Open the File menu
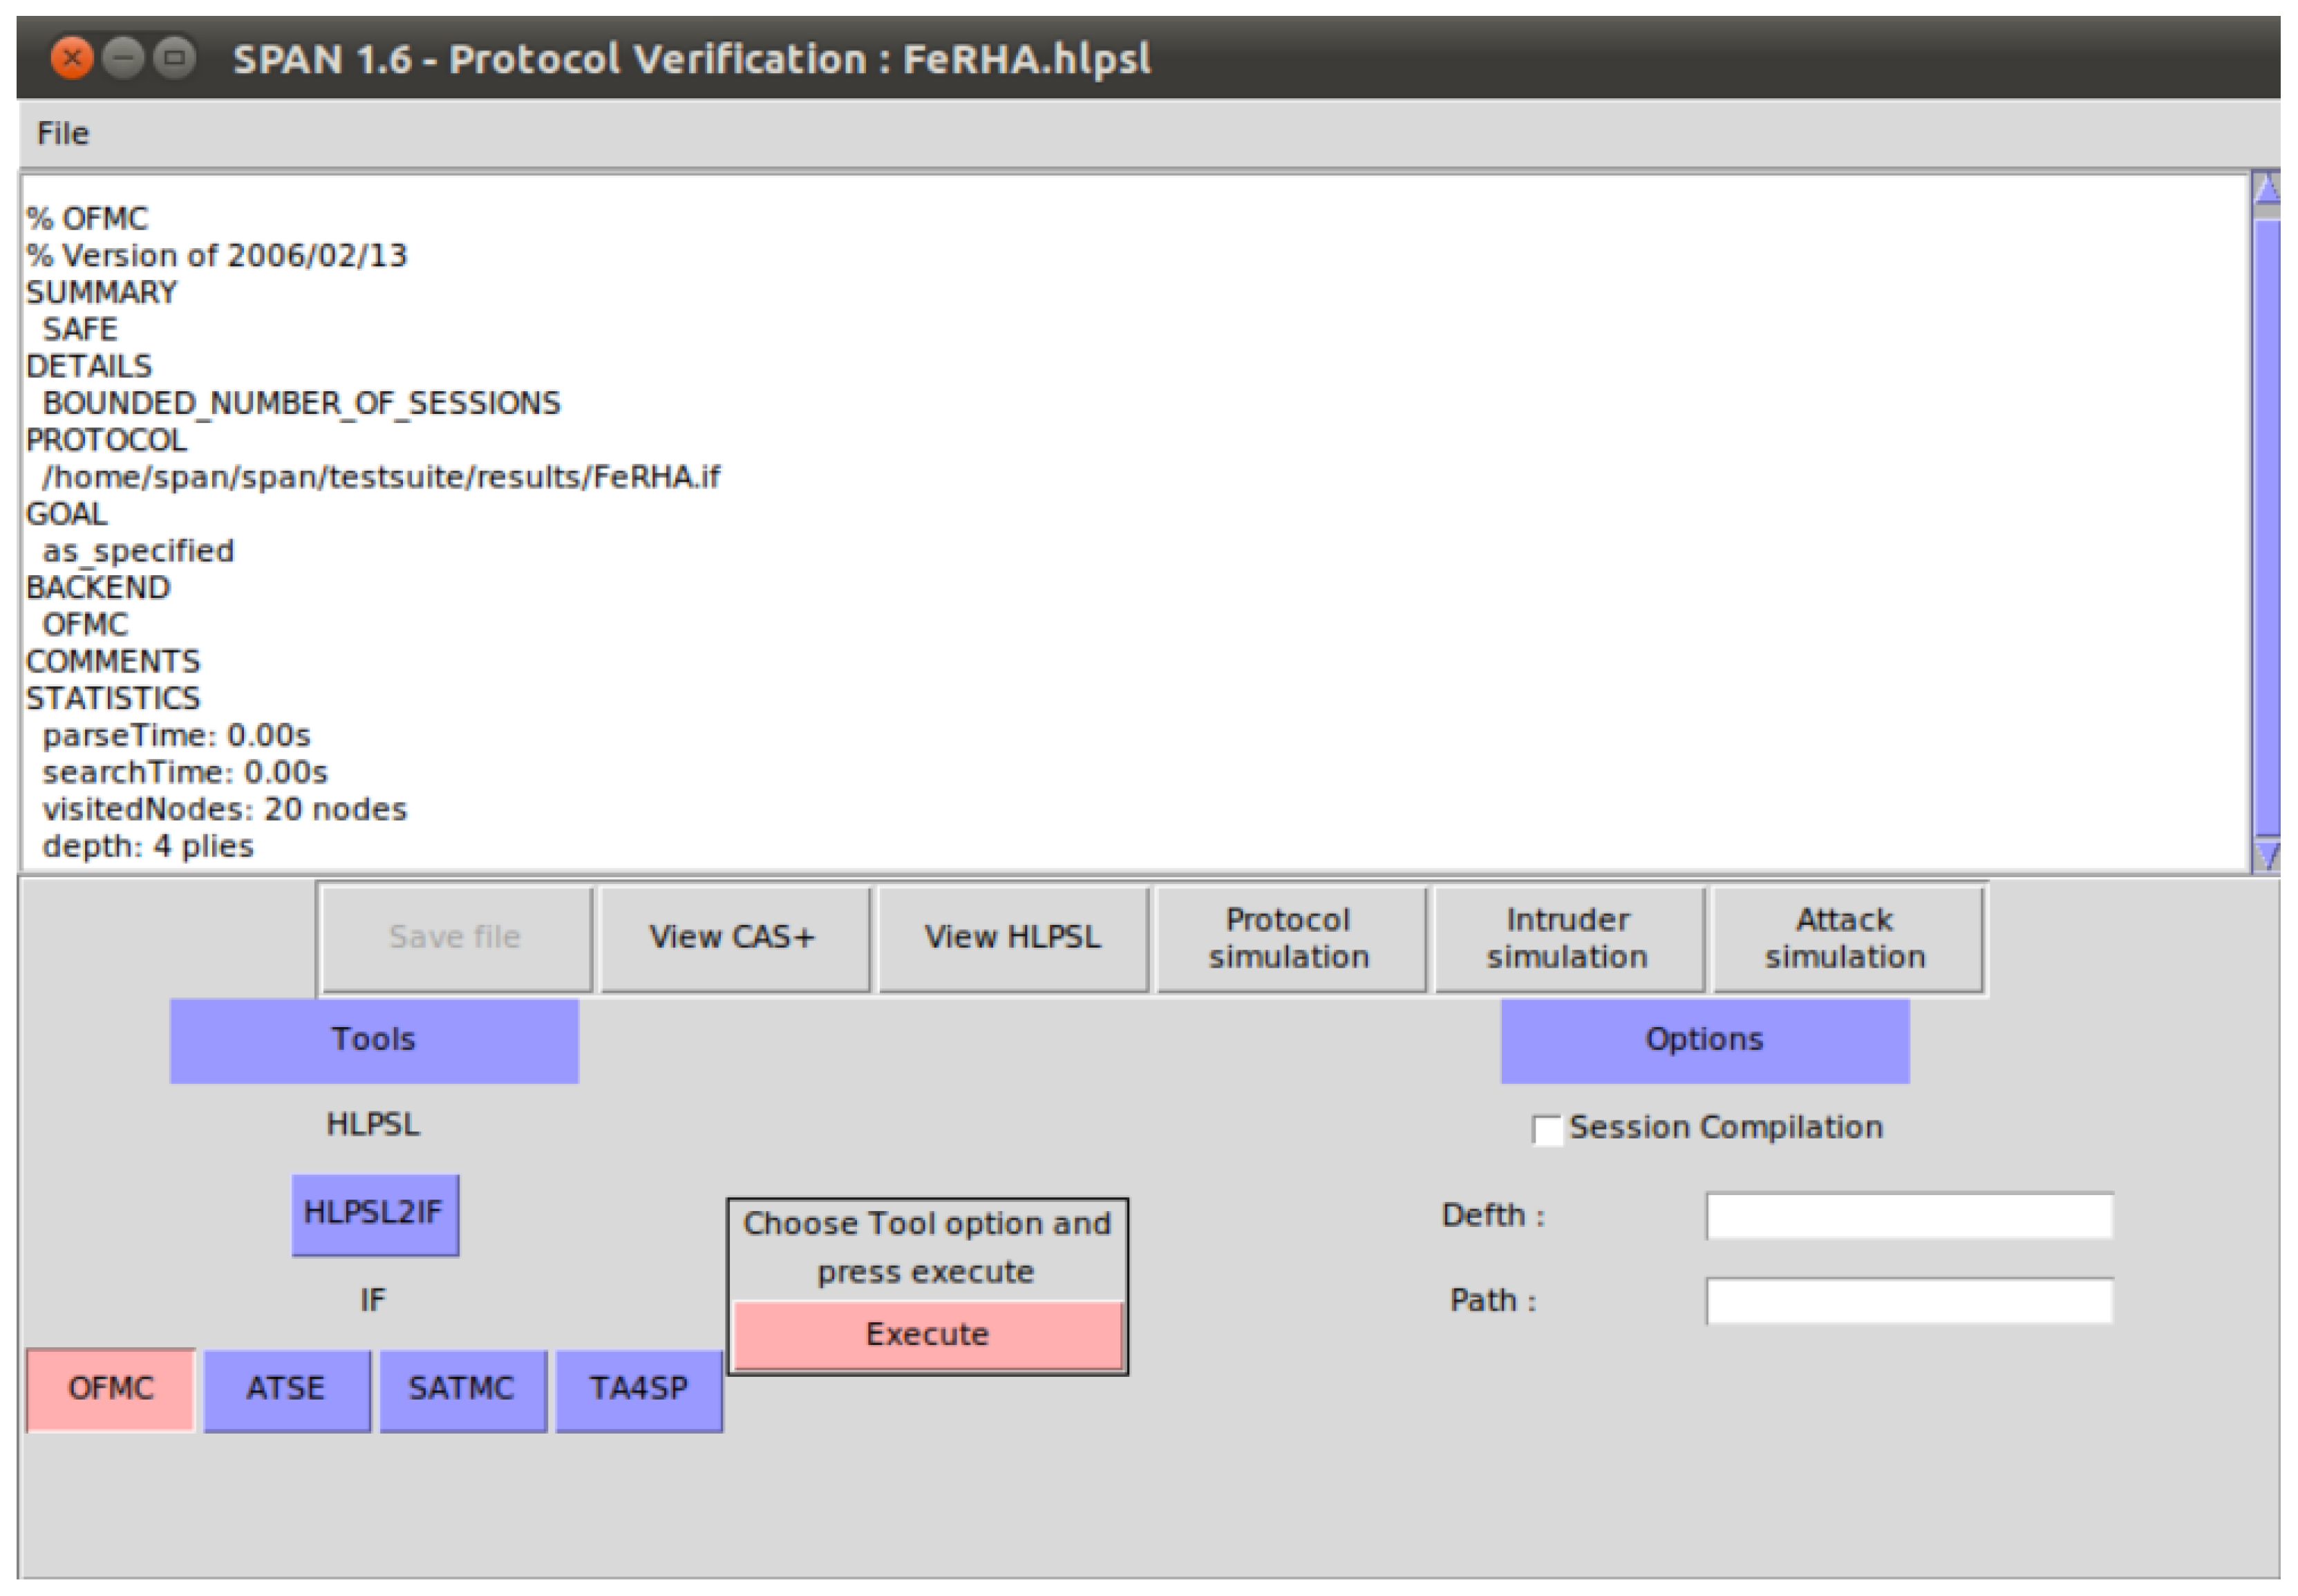 (x=62, y=133)
